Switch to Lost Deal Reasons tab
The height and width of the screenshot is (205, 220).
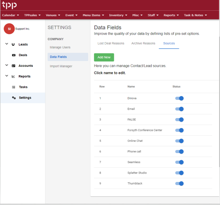click(111, 43)
